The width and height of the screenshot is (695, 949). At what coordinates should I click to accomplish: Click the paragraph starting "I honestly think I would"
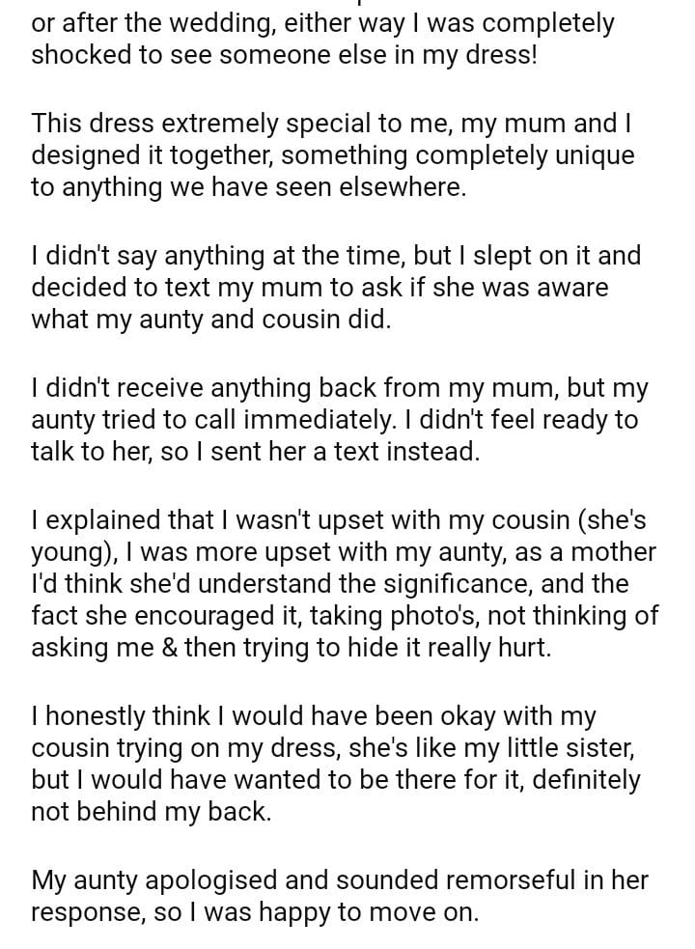click(x=335, y=763)
